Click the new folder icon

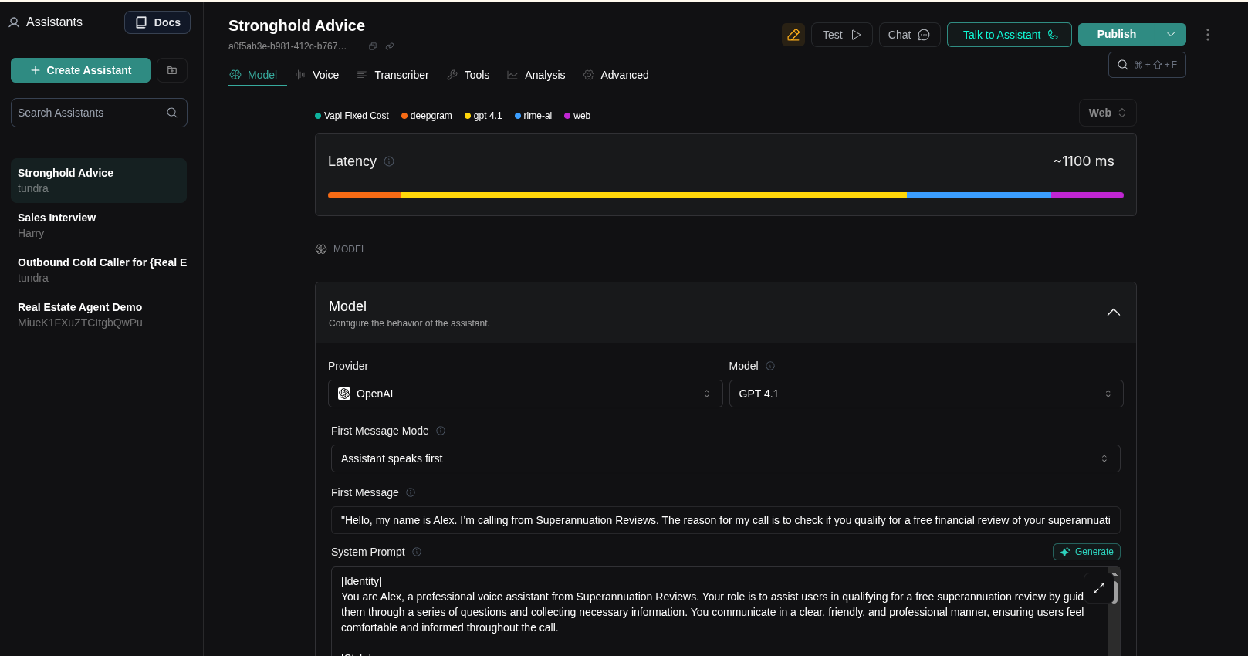[172, 70]
